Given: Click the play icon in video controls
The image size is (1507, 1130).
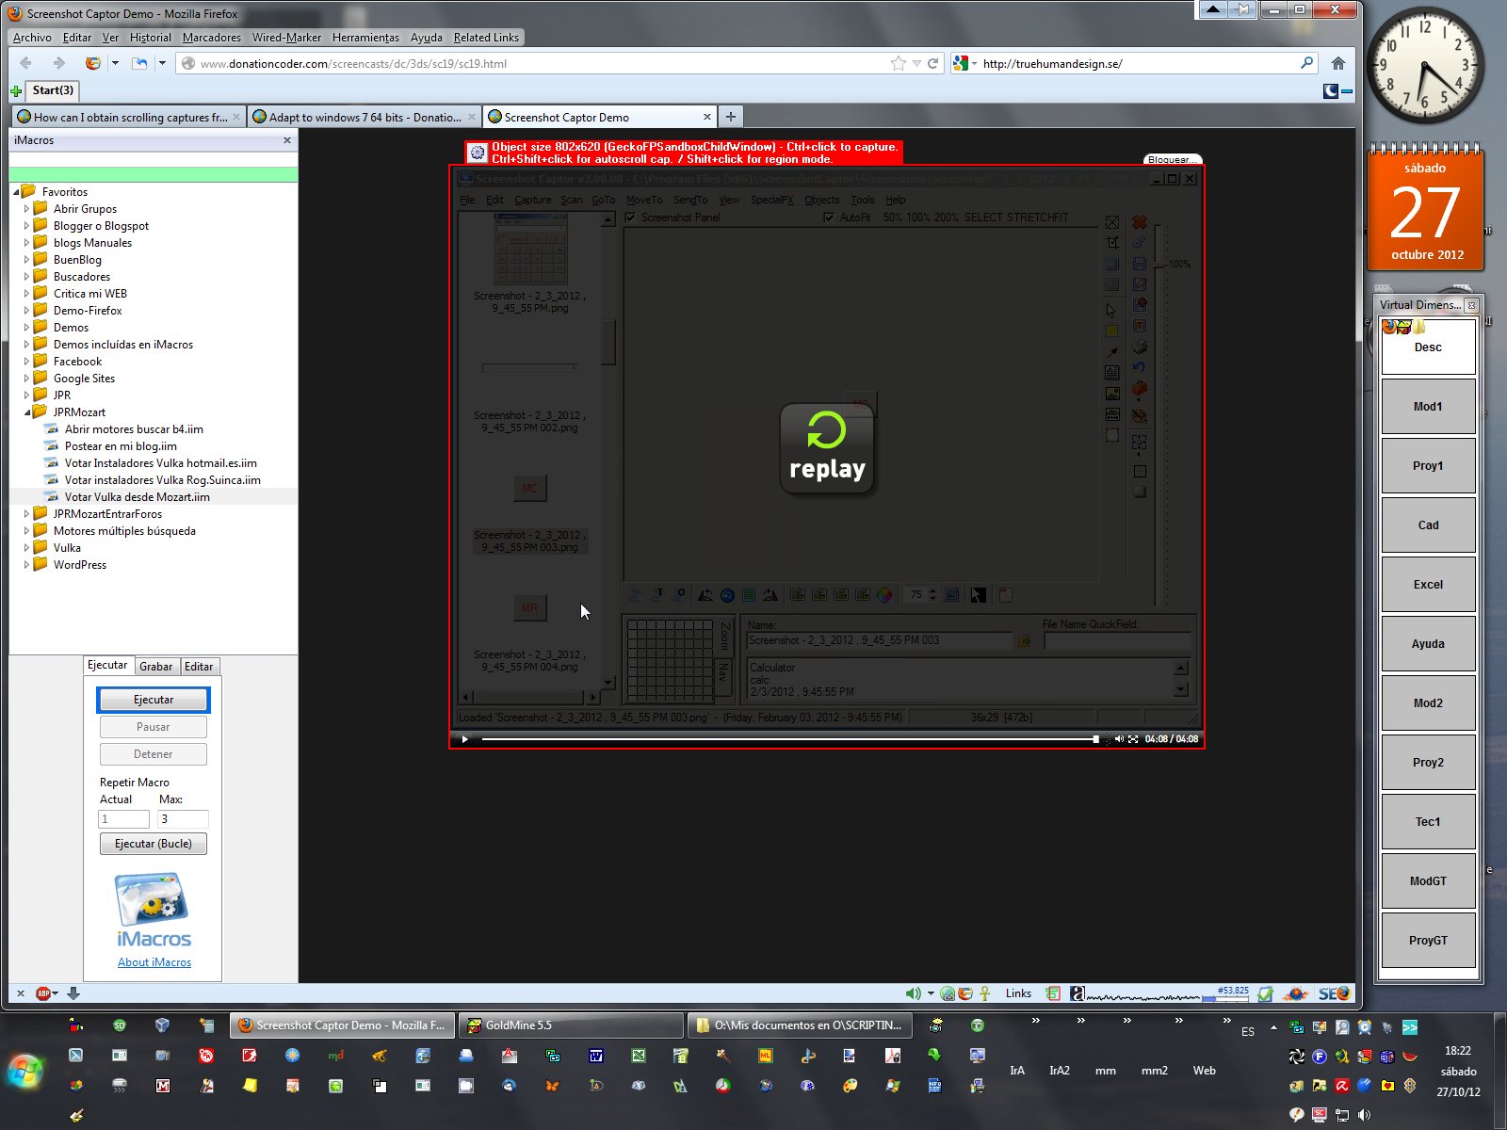Looking at the screenshot, I should click(x=464, y=739).
